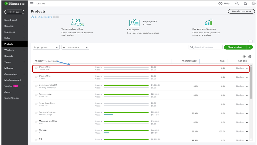This screenshot has width=257, height=145.
Task: Click the Hourly cost rate button
Action: pos(241,11)
